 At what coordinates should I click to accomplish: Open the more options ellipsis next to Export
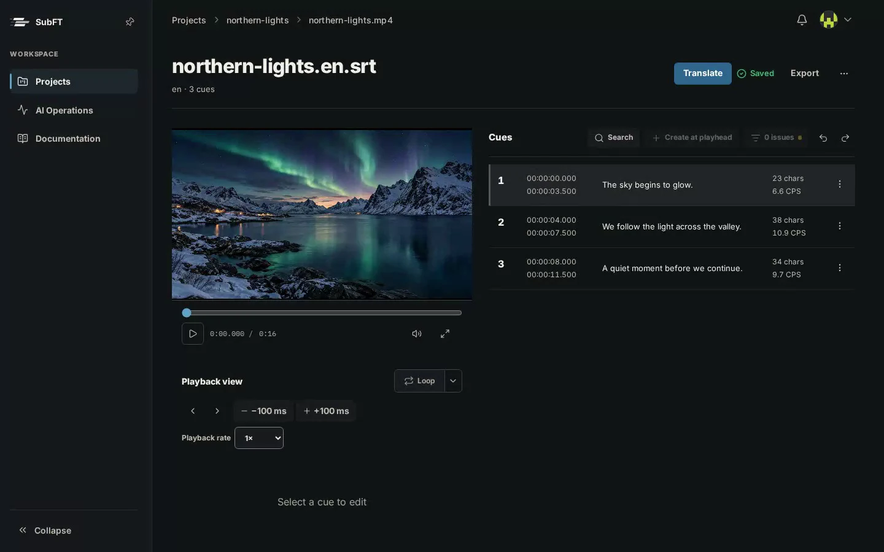844,74
